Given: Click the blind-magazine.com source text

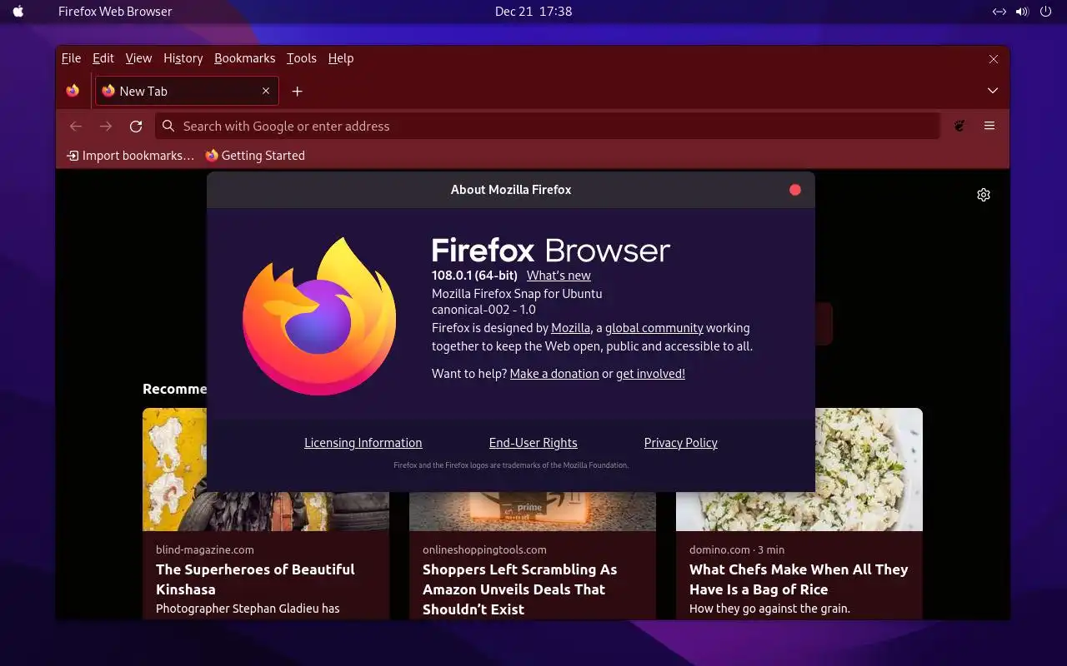Looking at the screenshot, I should pos(205,549).
